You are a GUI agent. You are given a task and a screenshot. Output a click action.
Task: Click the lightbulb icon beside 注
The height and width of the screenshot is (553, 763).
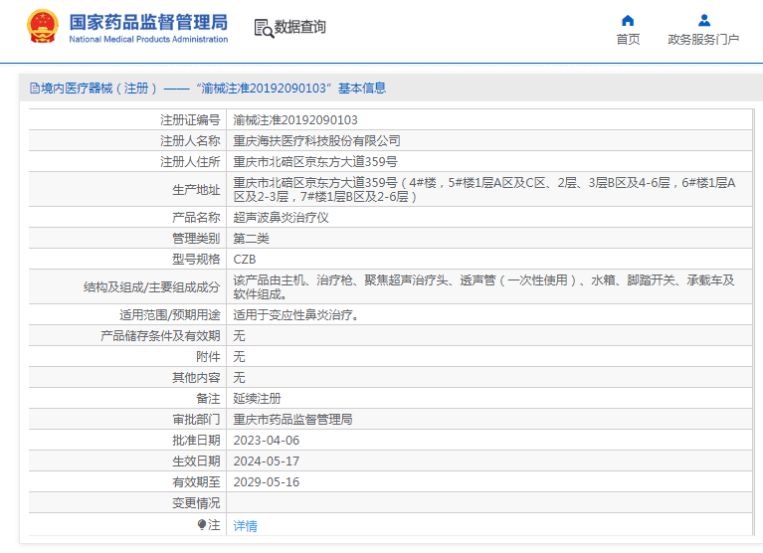click(202, 524)
